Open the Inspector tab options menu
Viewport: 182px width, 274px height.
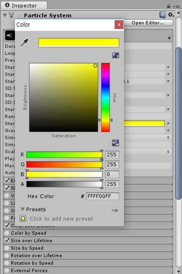pos(176,7)
